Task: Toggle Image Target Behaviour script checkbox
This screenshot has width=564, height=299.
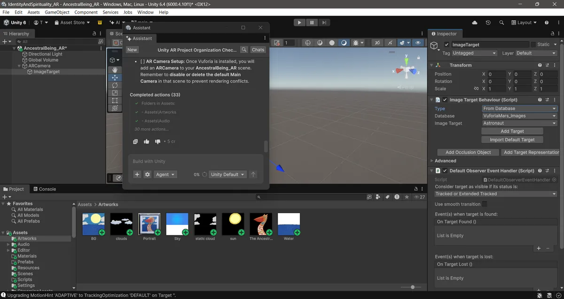Action: pos(445,100)
